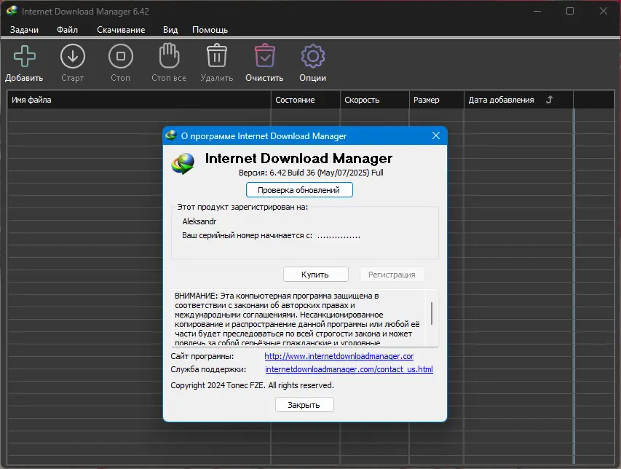Open the Помощь menu
Screen dimensions: 621x469
(210, 30)
